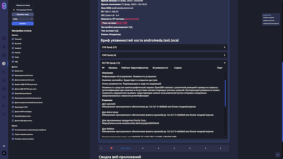This screenshot has height=159, width=283.
Task: Expand the CWE бриф (4) section
Action: (164, 55)
